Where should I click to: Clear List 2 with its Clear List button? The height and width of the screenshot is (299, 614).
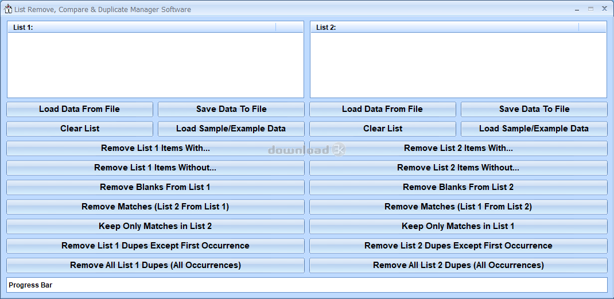pos(383,129)
